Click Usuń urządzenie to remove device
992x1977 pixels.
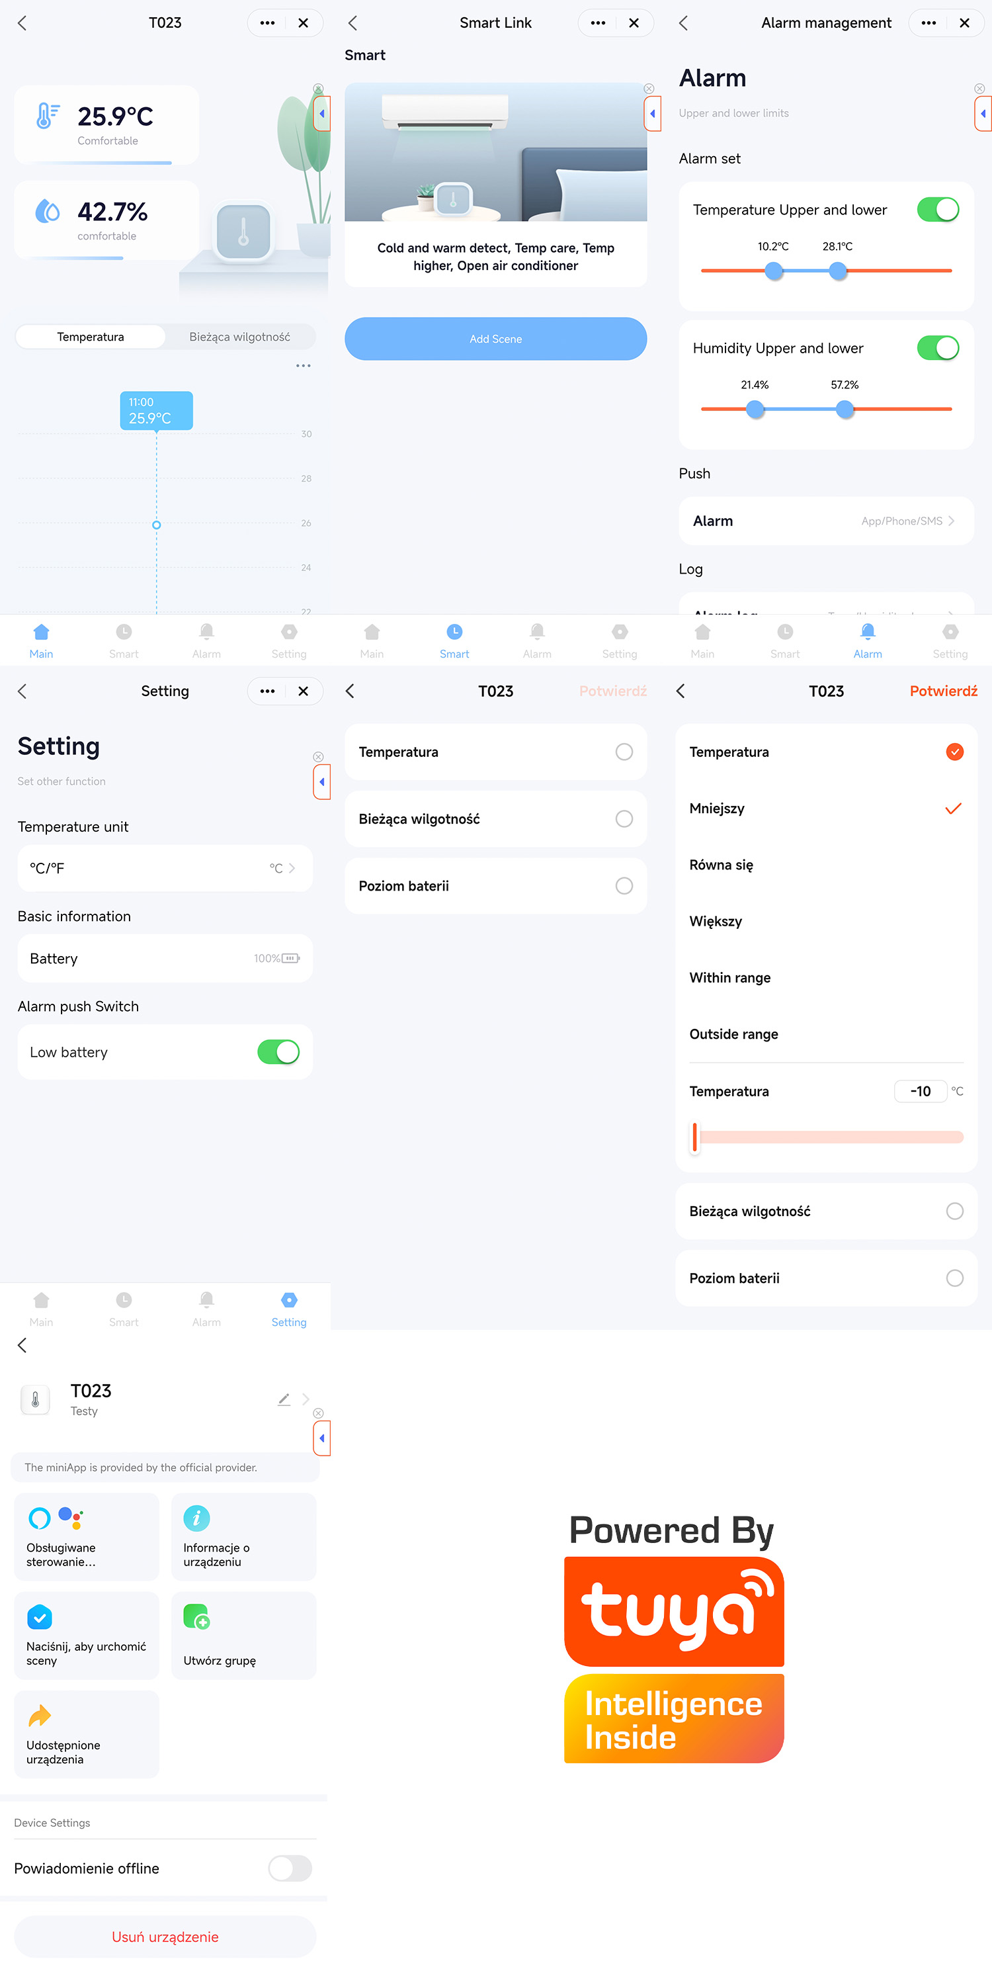(165, 1937)
